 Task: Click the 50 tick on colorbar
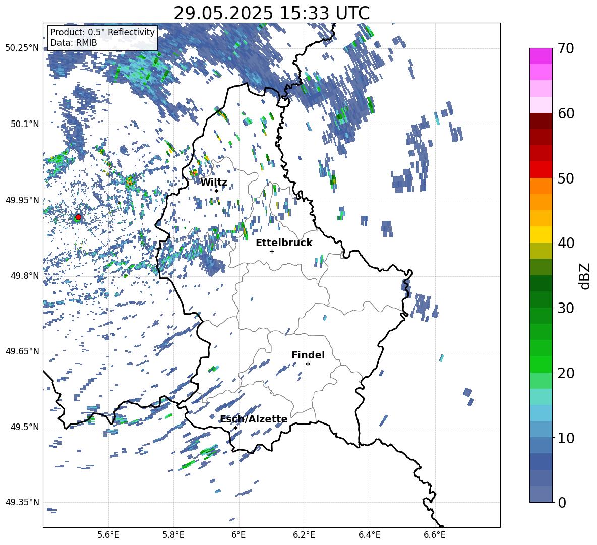click(x=566, y=178)
